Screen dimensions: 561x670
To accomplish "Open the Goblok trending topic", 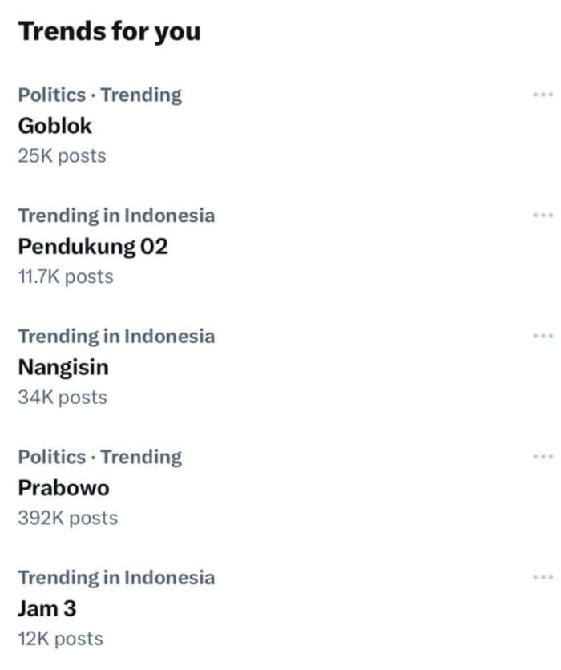I will tap(55, 126).
